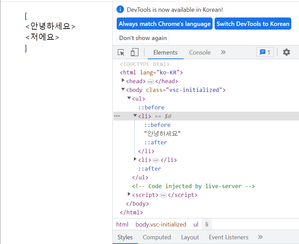Viewport: 299px width, 244px height.
Task: Select the live-server comment node
Action: (x=193, y=186)
